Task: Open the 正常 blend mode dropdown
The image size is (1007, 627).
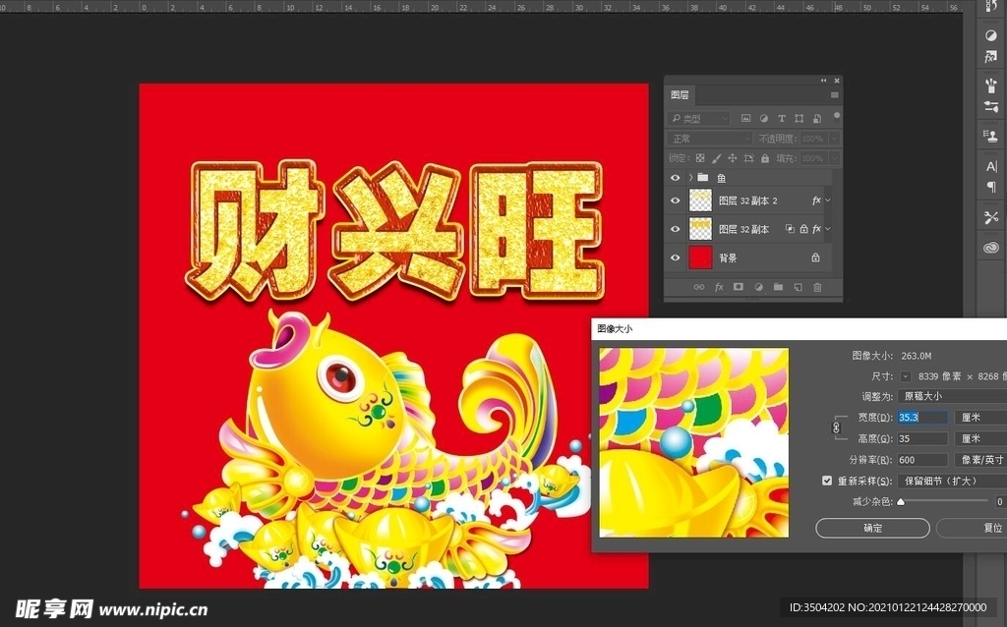Action: pyautogui.click(x=709, y=139)
